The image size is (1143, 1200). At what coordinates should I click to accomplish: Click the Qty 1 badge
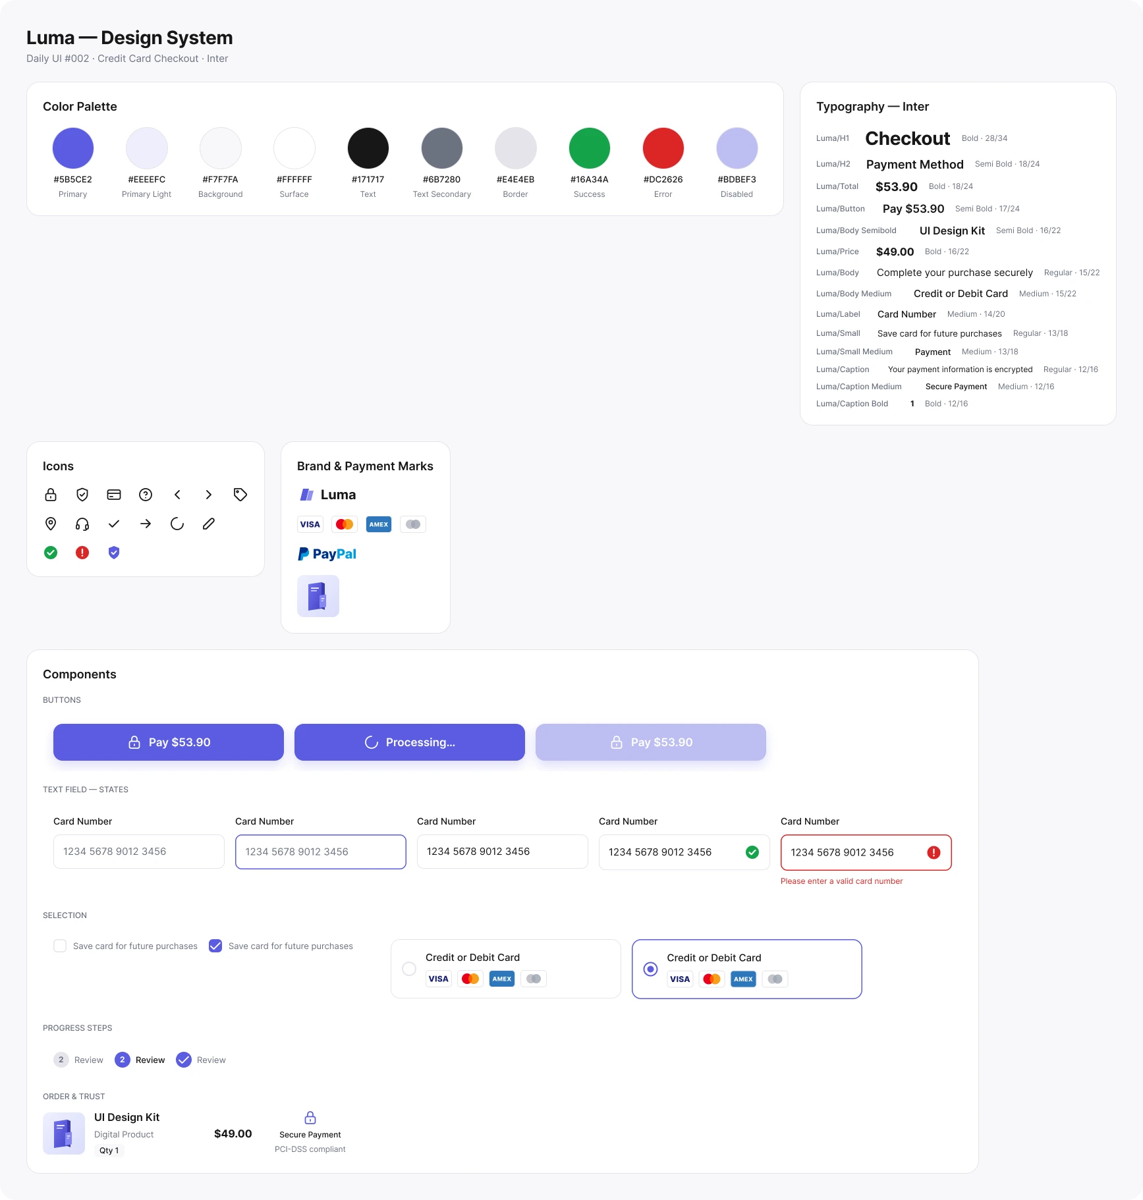click(109, 1151)
